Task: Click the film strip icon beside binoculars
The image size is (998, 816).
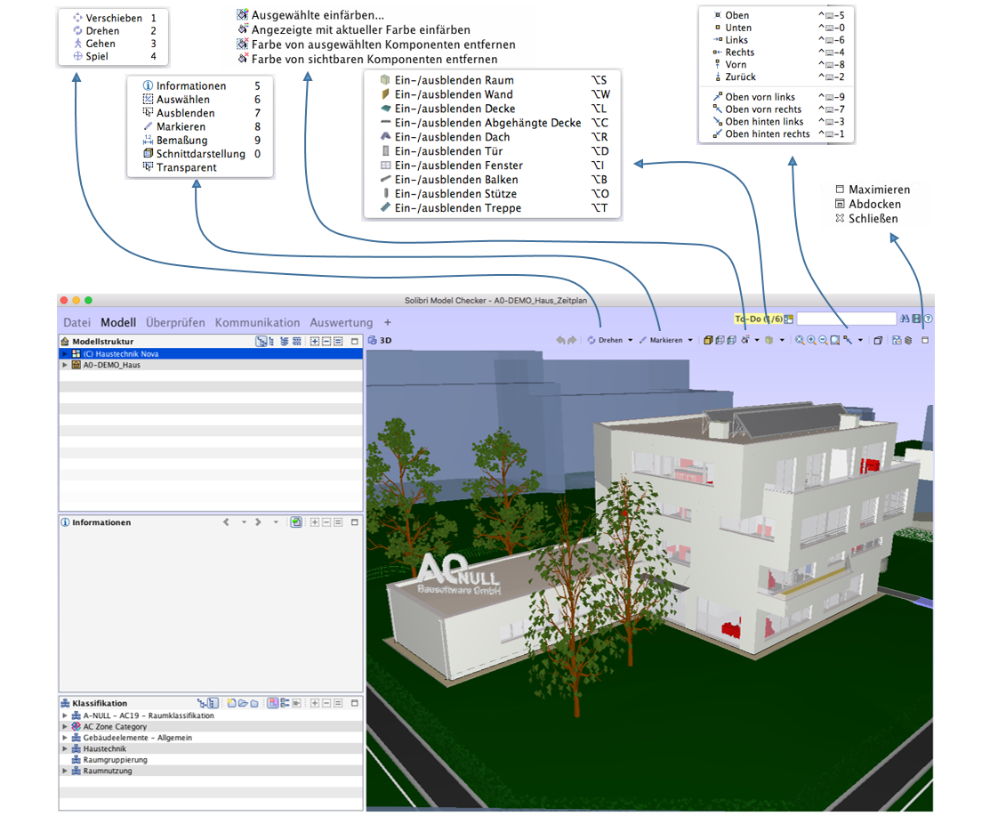Action: (916, 319)
